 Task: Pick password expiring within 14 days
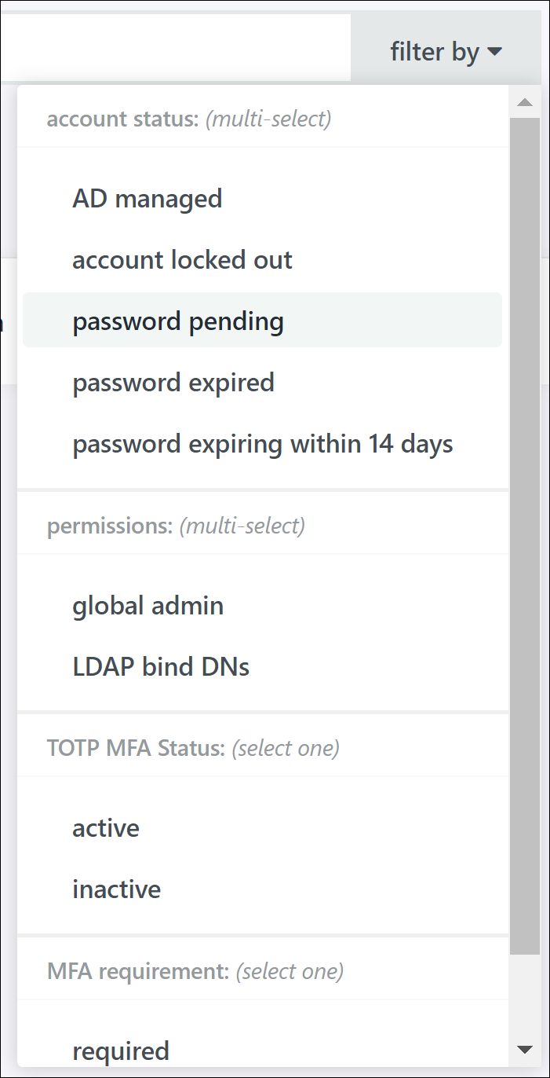pos(263,444)
